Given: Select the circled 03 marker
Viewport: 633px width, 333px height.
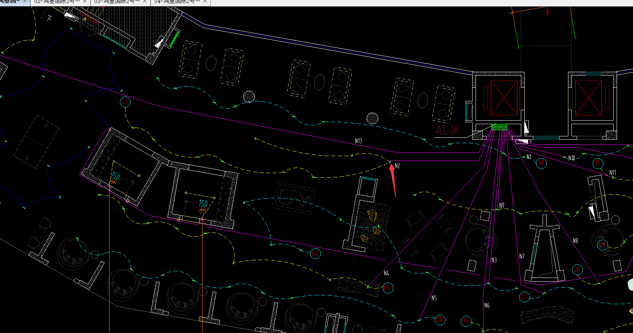Looking at the screenshot, I should 315,253.
